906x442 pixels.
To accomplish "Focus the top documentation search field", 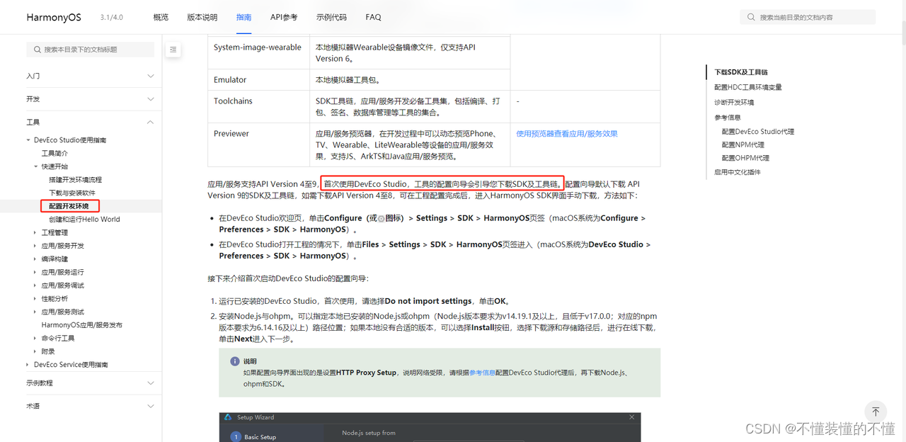I will (808, 17).
